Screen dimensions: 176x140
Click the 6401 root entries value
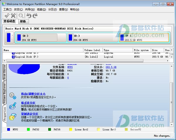tap(70, 70)
